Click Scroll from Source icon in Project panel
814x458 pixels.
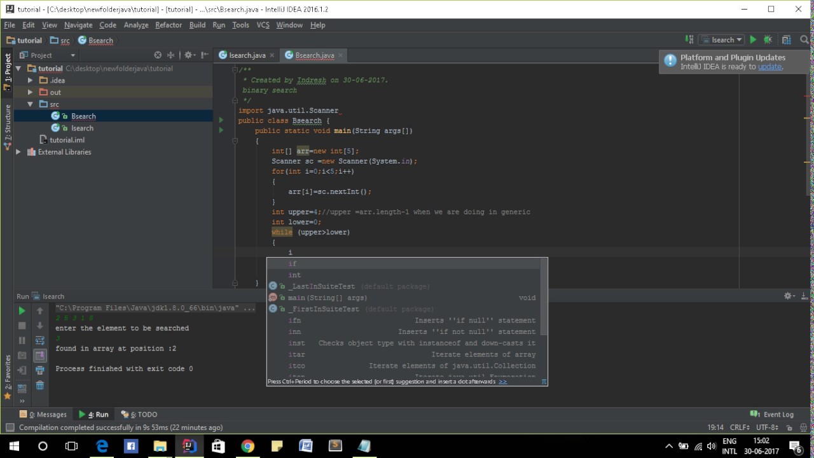[158, 55]
